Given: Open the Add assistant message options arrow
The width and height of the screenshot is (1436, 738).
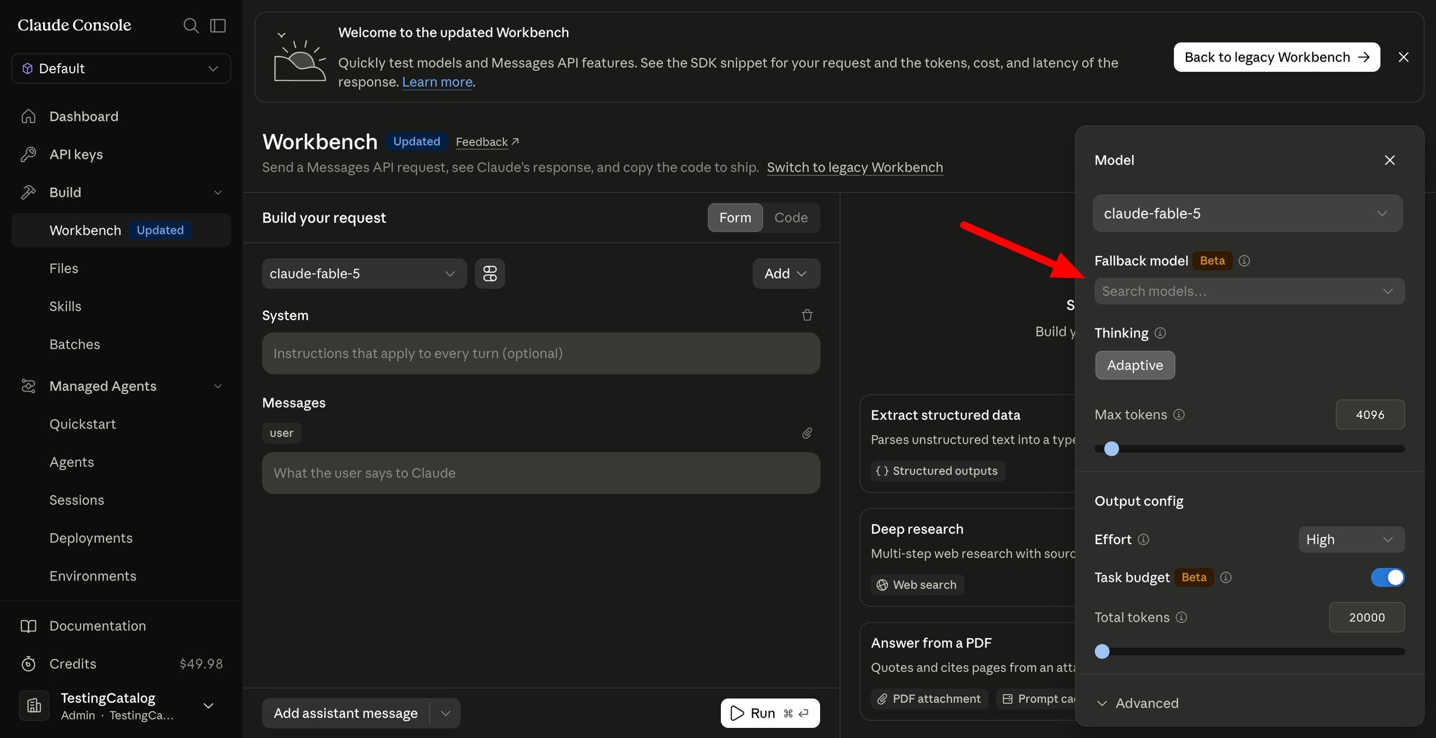Looking at the screenshot, I should 445,713.
